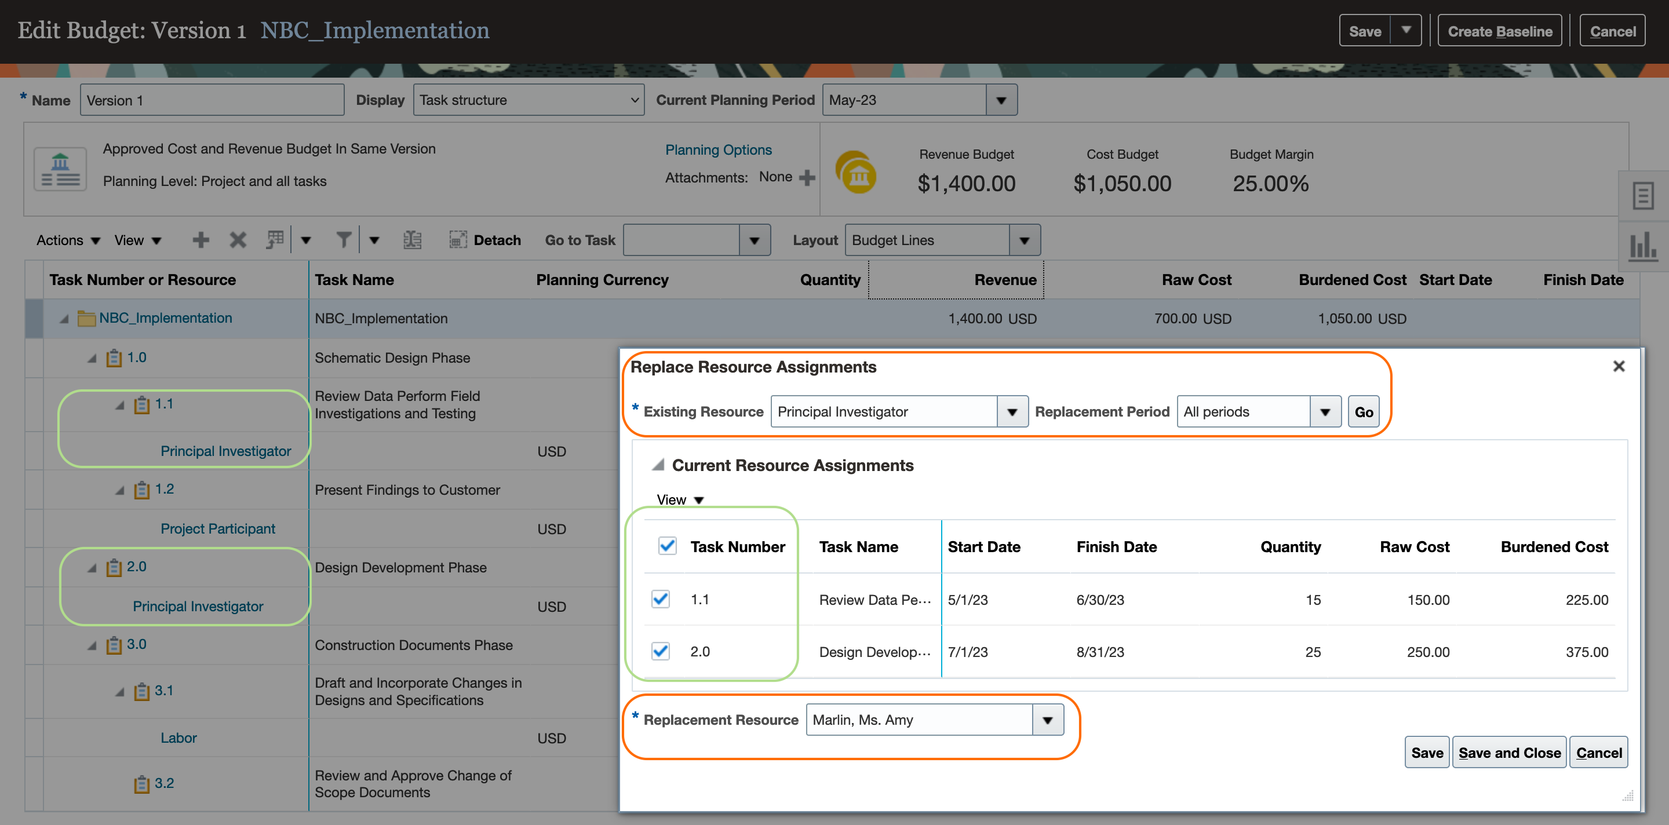
Task: Click the Name input field
Action: coord(212,100)
